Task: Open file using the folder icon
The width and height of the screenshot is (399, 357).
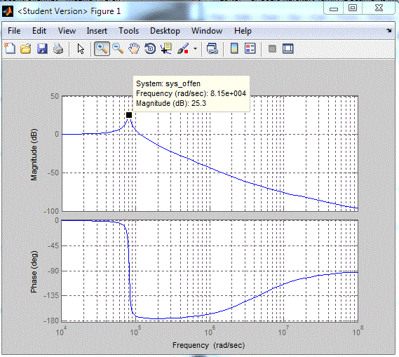Action: coord(26,48)
